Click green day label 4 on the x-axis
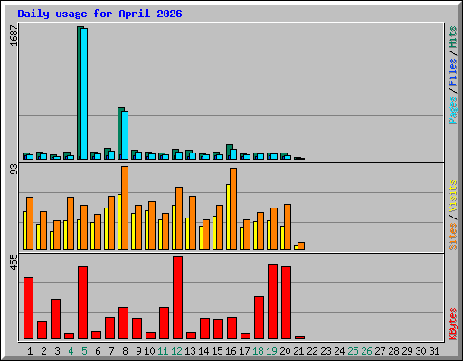 click(71, 351)
